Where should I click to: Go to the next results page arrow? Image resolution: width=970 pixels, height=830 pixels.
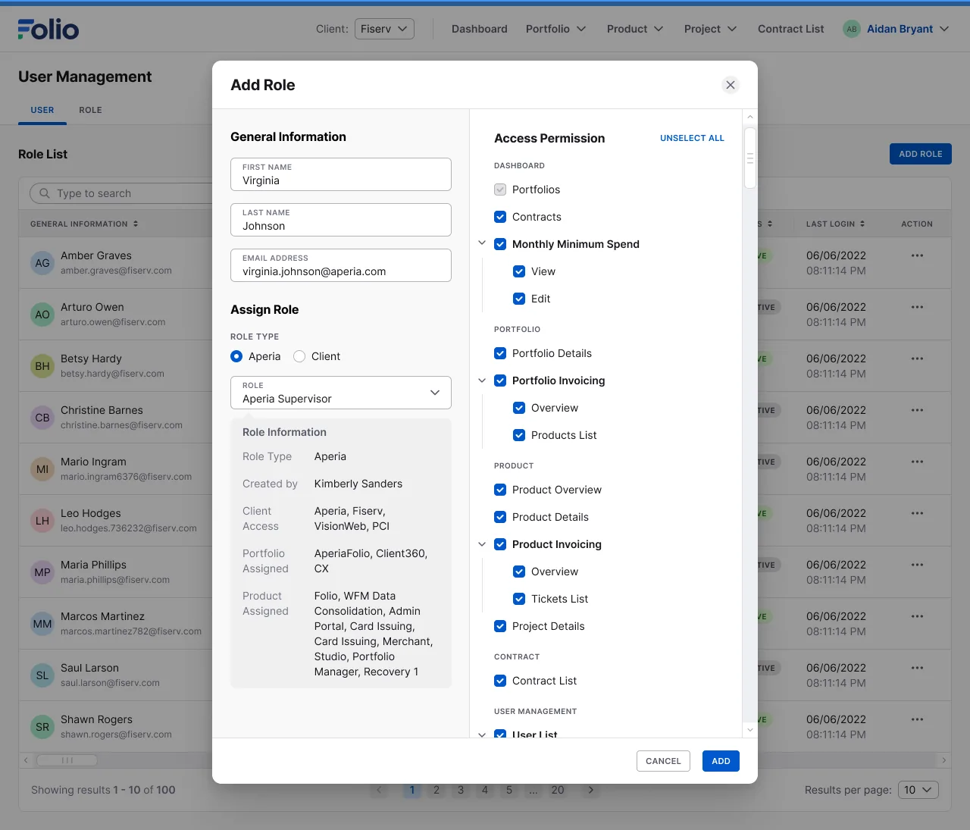[591, 790]
